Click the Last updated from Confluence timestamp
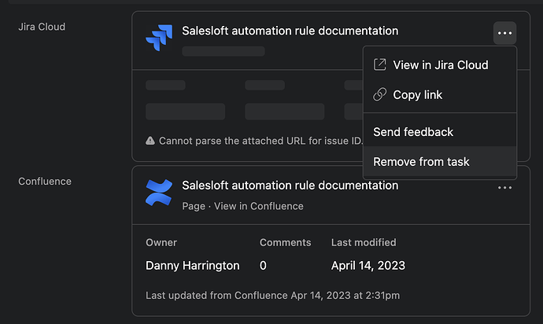The image size is (543, 324). click(272, 295)
